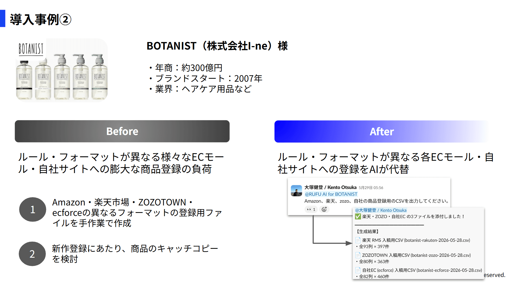514x289 pixels.
Task: Select the slide title 導入事例②
Action: click(x=40, y=19)
